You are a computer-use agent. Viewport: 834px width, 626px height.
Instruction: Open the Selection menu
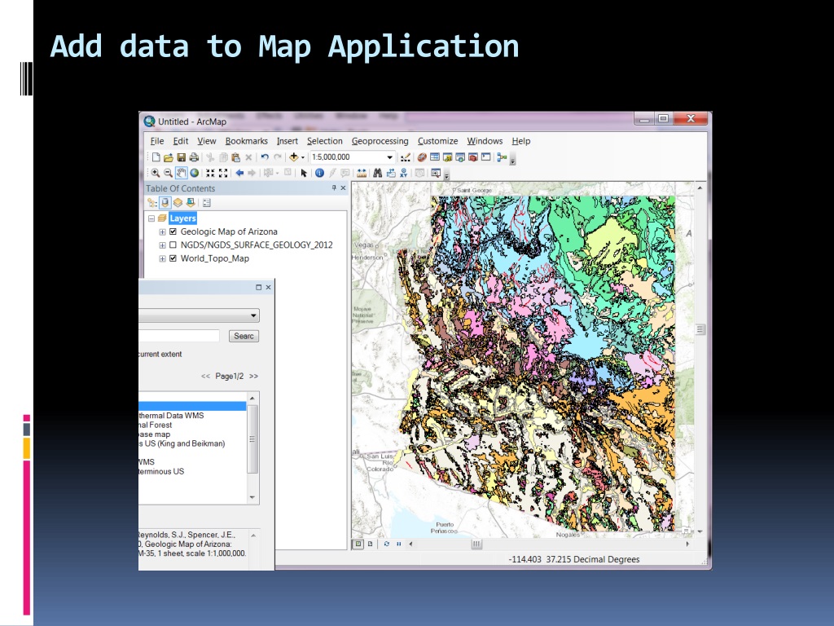324,141
